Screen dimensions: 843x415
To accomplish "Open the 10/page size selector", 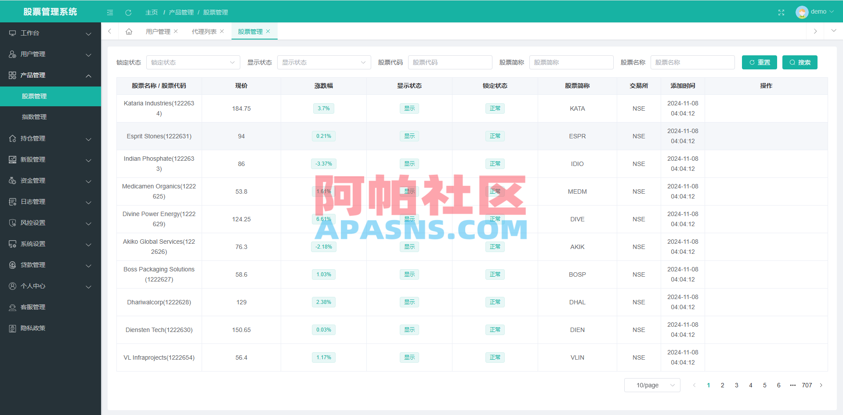I will tap(652, 385).
